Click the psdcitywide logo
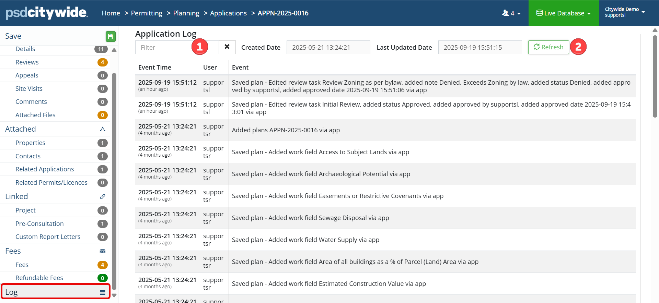The image size is (659, 303). [x=47, y=13]
